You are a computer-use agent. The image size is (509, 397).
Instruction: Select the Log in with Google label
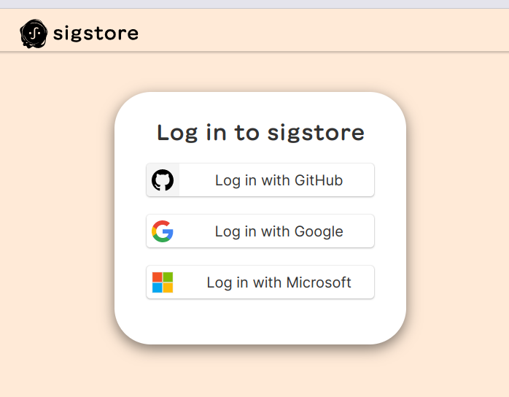(x=279, y=231)
